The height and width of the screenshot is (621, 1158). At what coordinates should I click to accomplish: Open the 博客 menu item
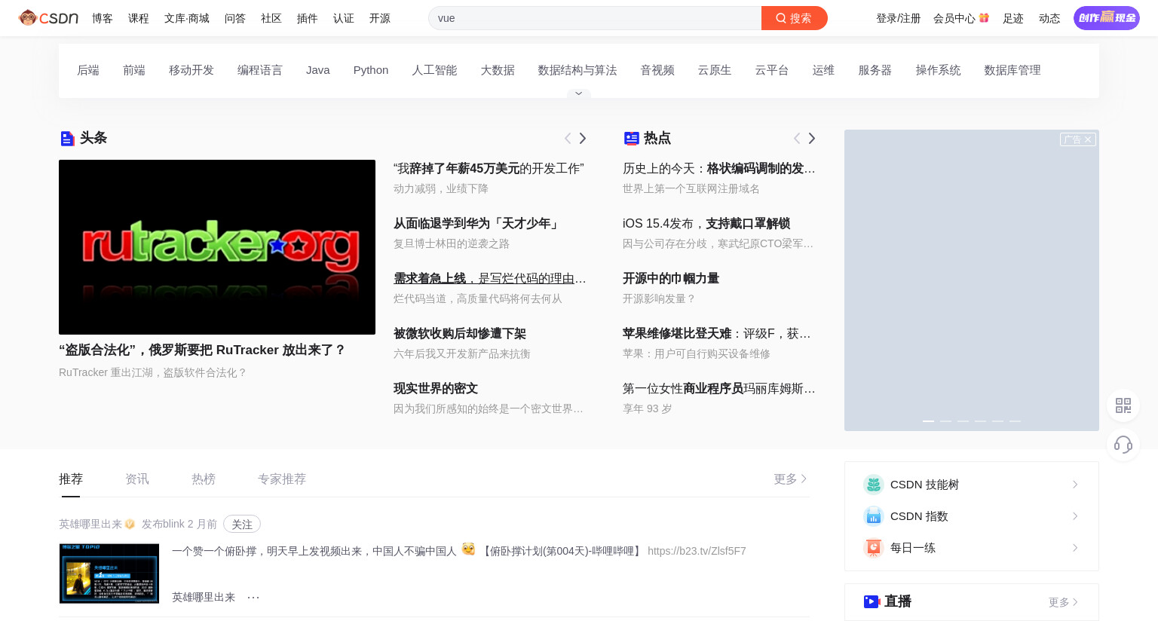(x=103, y=18)
